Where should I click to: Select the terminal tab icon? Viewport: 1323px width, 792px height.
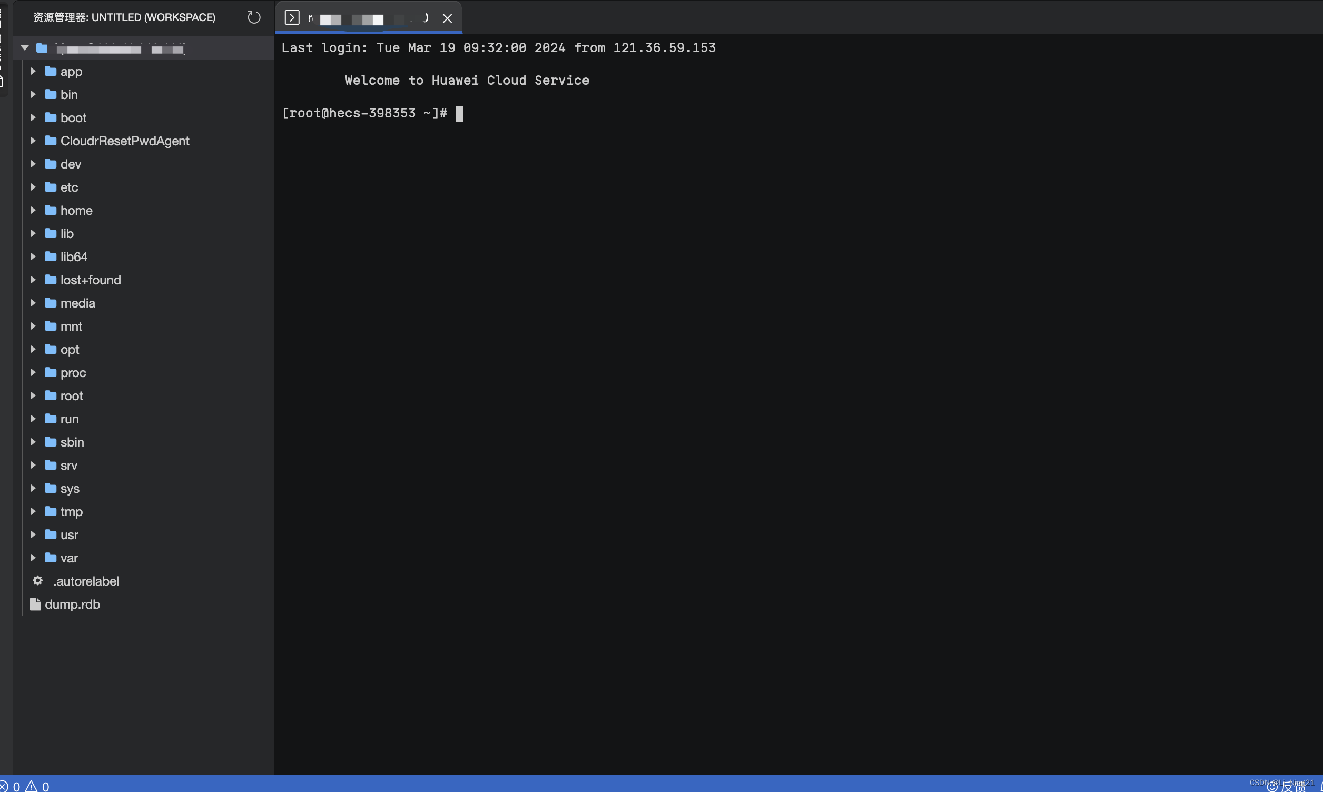[292, 17]
